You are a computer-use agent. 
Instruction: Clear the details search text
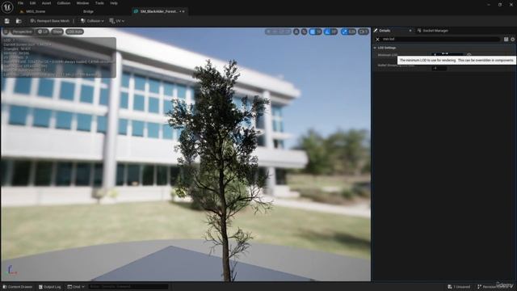(378, 40)
